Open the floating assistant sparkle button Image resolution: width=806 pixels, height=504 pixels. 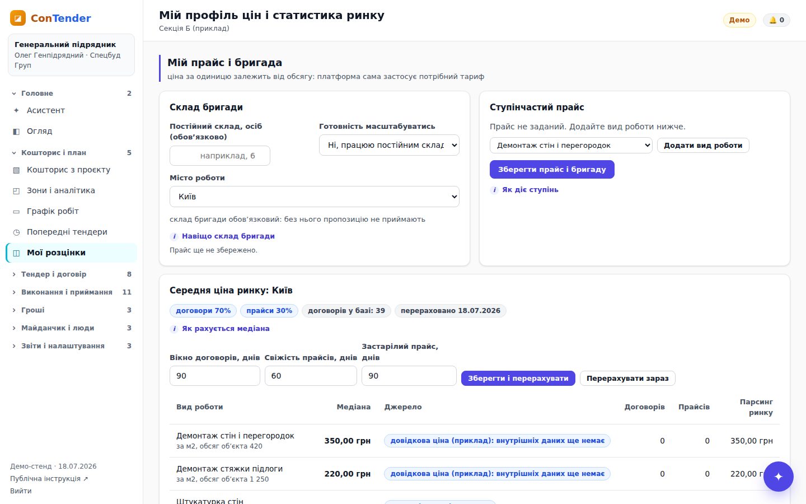(x=778, y=477)
